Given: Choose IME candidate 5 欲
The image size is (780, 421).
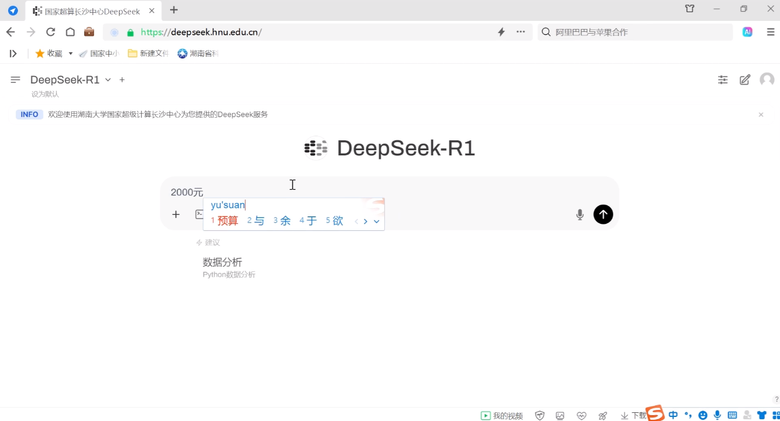Looking at the screenshot, I should 334,220.
